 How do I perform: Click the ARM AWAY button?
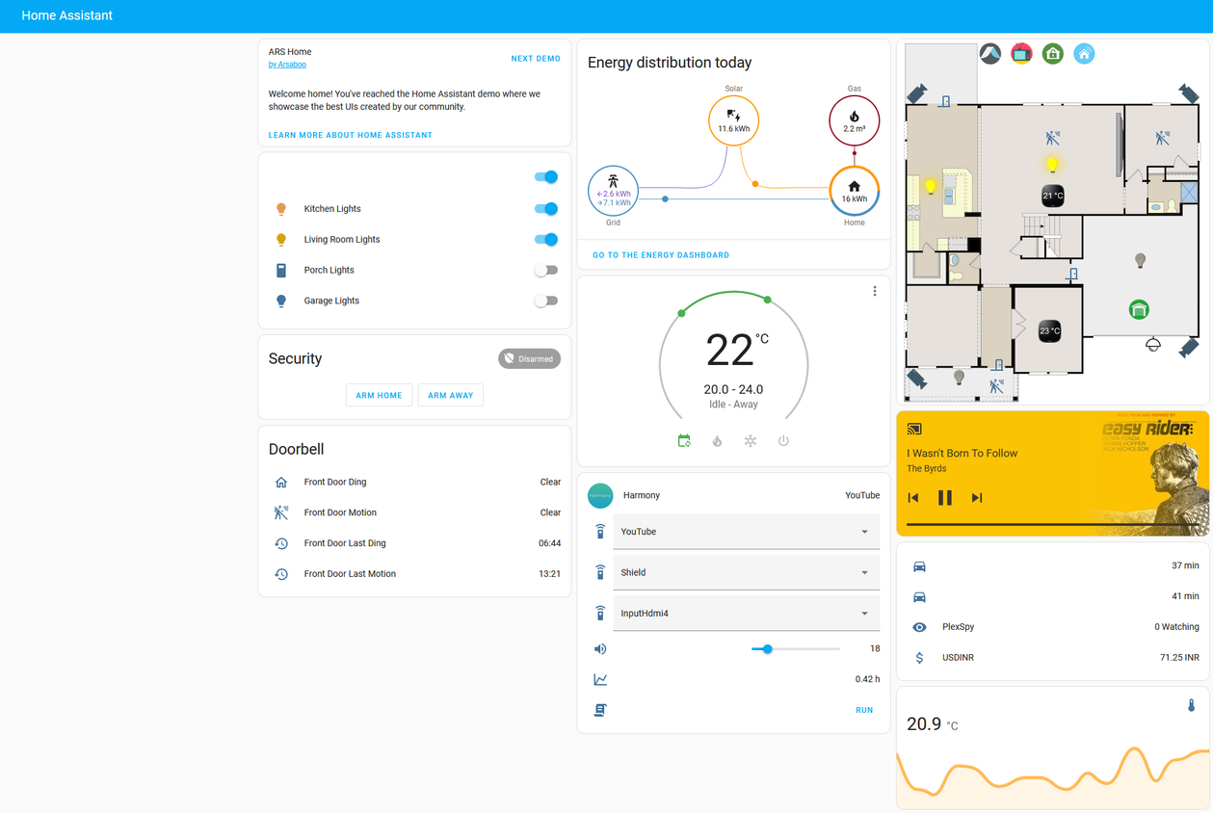(x=451, y=395)
